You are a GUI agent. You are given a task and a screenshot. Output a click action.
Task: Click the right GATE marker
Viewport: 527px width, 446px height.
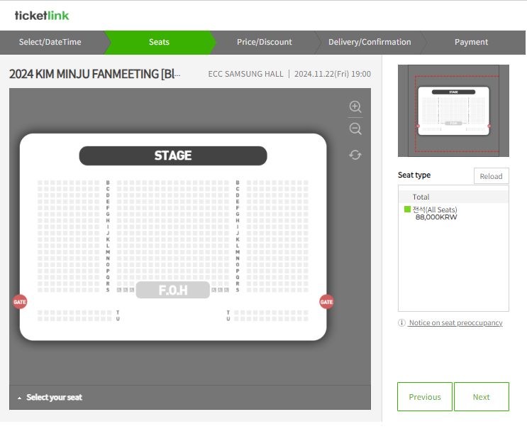pyautogui.click(x=326, y=302)
